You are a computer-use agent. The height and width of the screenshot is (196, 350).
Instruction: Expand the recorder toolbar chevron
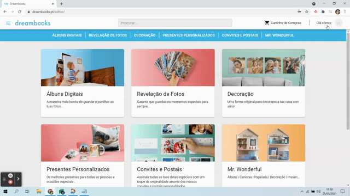pyautogui.click(x=18, y=179)
